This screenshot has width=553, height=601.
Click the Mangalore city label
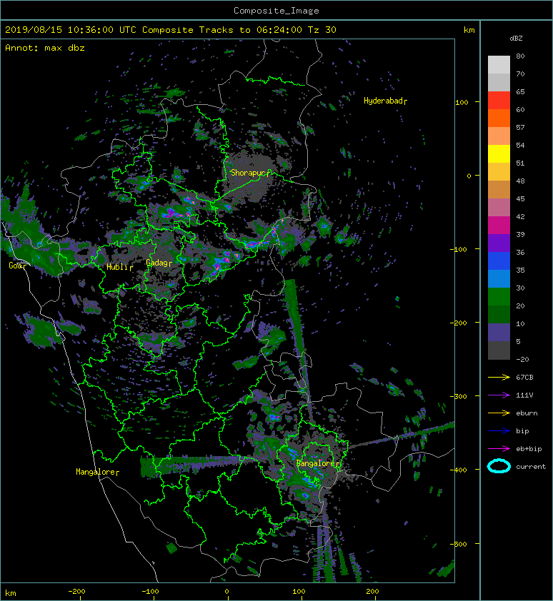tap(97, 472)
